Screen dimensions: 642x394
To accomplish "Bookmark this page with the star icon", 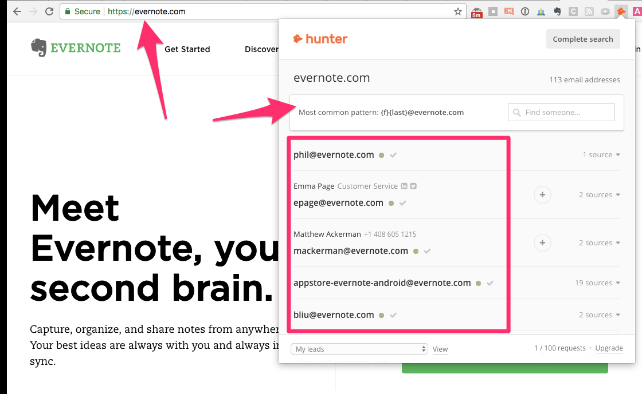I will (457, 11).
